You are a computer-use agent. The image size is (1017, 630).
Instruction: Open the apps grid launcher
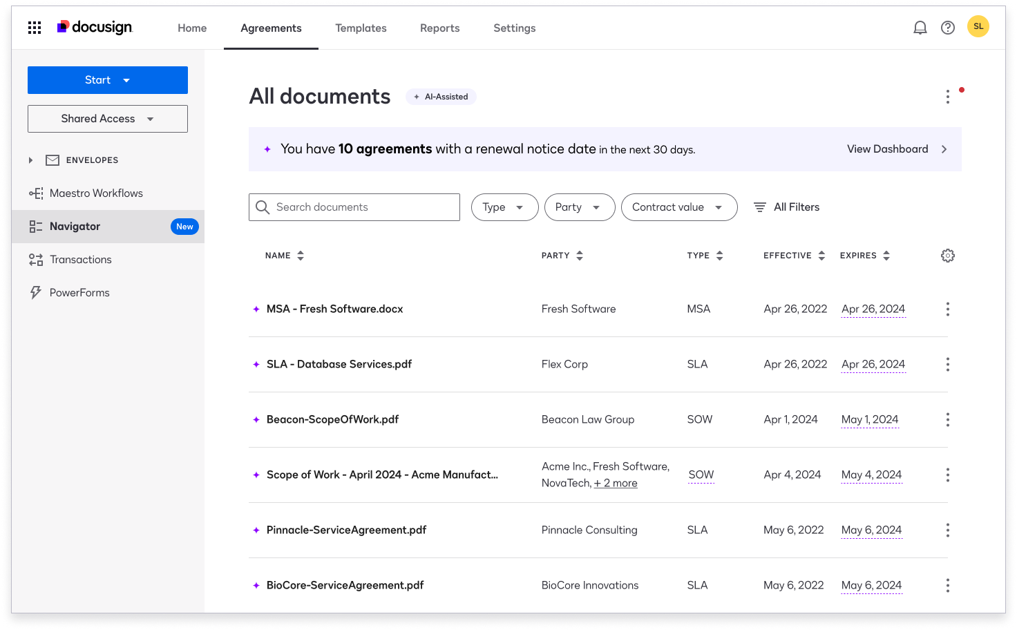(34, 27)
